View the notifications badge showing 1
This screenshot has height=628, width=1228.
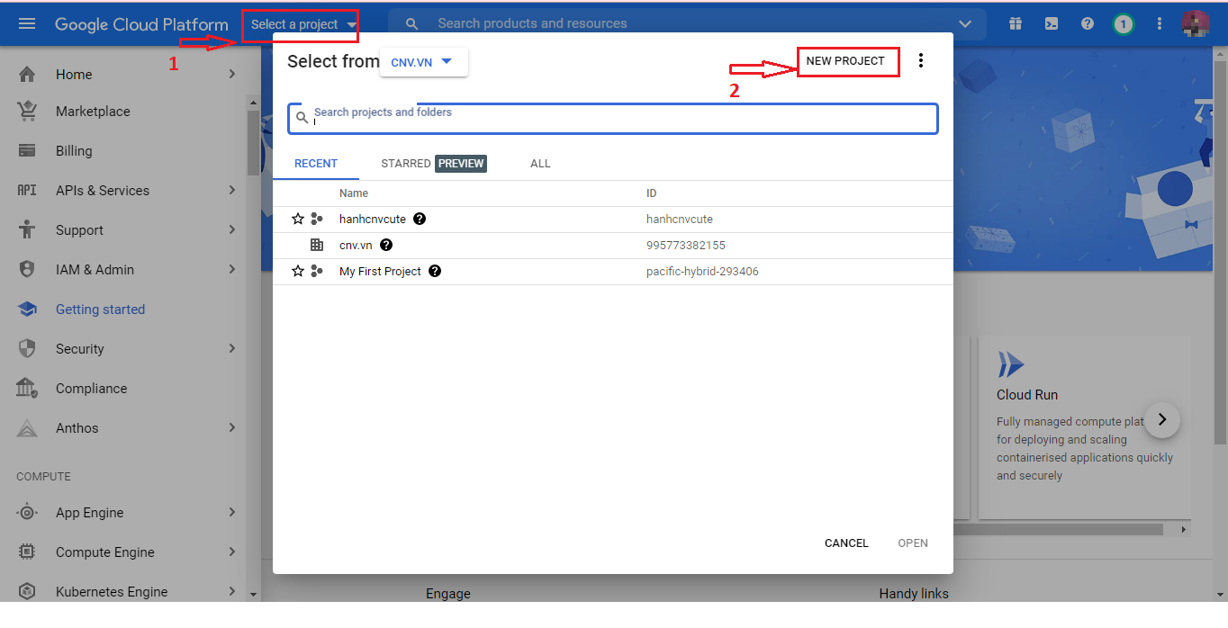[1123, 24]
